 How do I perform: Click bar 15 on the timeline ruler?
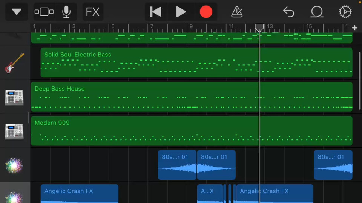point(309,26)
